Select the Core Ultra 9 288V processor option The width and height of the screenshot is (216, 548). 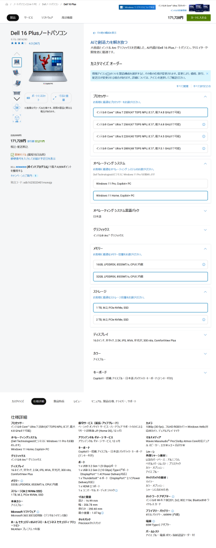pyautogui.click(x=150, y=148)
